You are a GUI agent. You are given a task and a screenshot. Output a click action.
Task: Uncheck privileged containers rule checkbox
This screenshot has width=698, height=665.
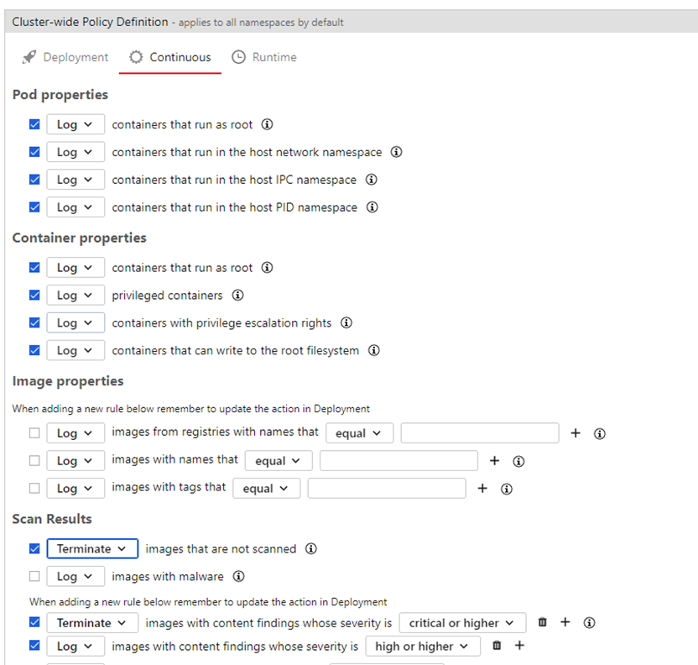34,296
